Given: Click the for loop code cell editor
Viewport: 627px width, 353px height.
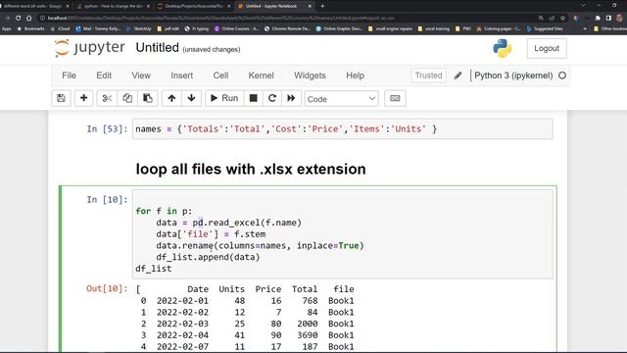Looking at the screenshot, I should pos(343,234).
